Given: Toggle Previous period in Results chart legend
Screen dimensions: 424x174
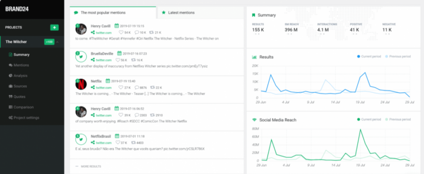Looking at the screenshot, I should coord(397,56).
